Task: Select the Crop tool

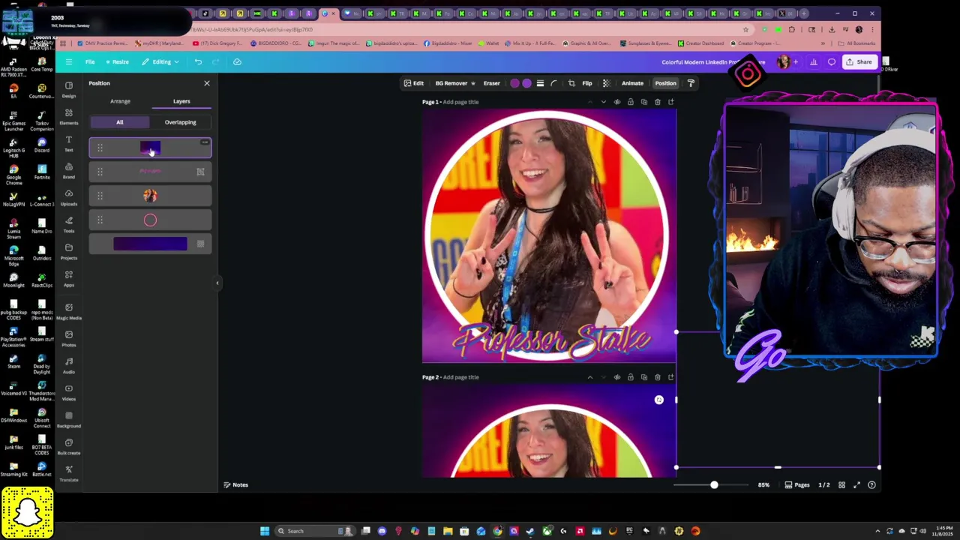Action: [x=571, y=83]
